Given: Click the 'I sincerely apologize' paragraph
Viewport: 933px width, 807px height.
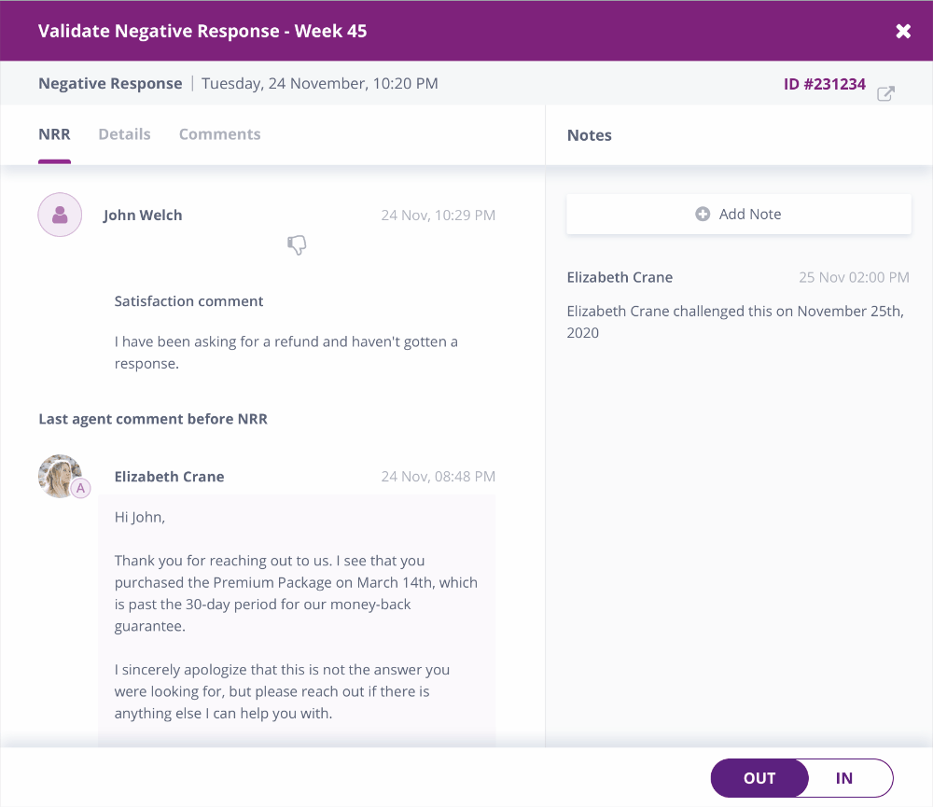Looking at the screenshot, I should point(282,691).
